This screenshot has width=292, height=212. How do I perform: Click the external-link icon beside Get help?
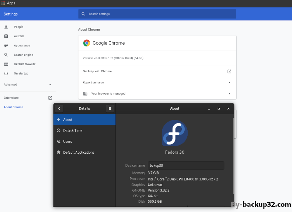tap(229, 72)
